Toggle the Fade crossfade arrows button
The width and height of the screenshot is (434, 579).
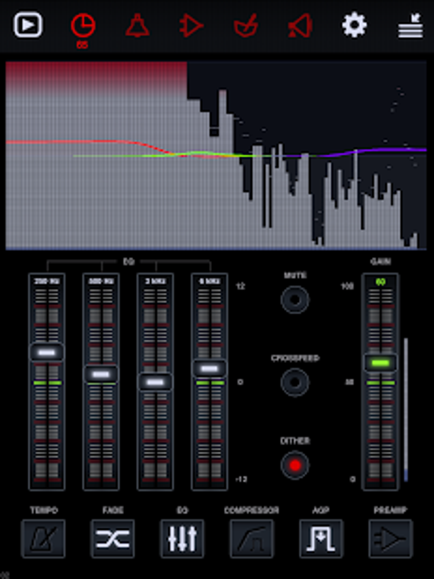click(x=113, y=539)
